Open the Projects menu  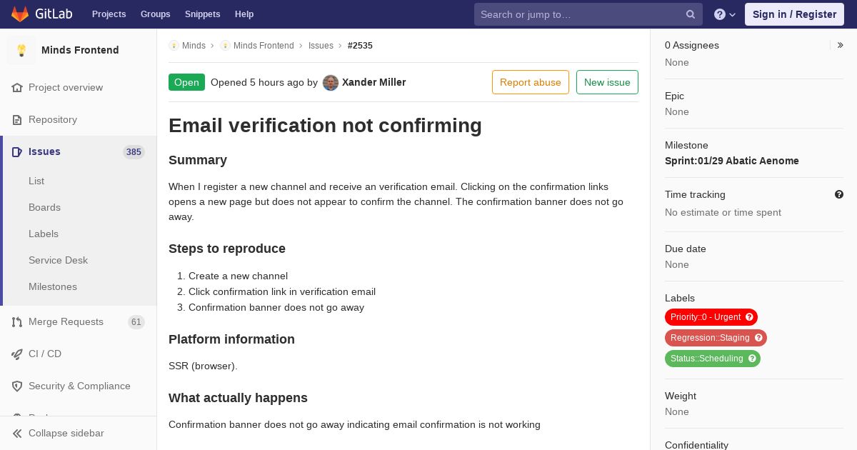coord(109,14)
